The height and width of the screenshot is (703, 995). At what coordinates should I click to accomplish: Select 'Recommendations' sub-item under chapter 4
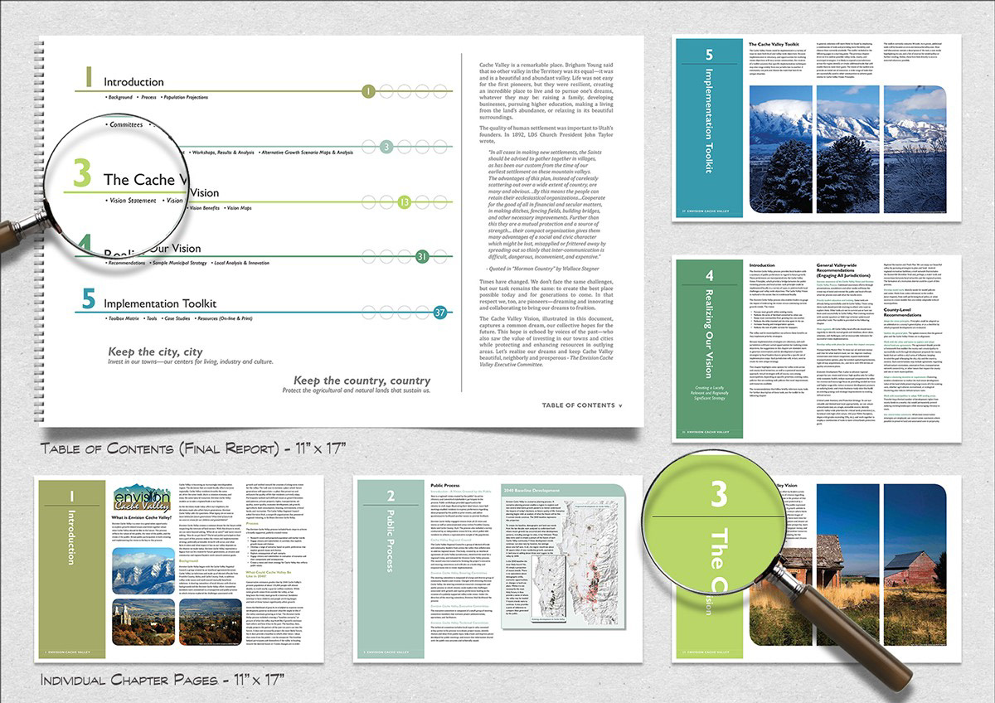tap(125, 262)
